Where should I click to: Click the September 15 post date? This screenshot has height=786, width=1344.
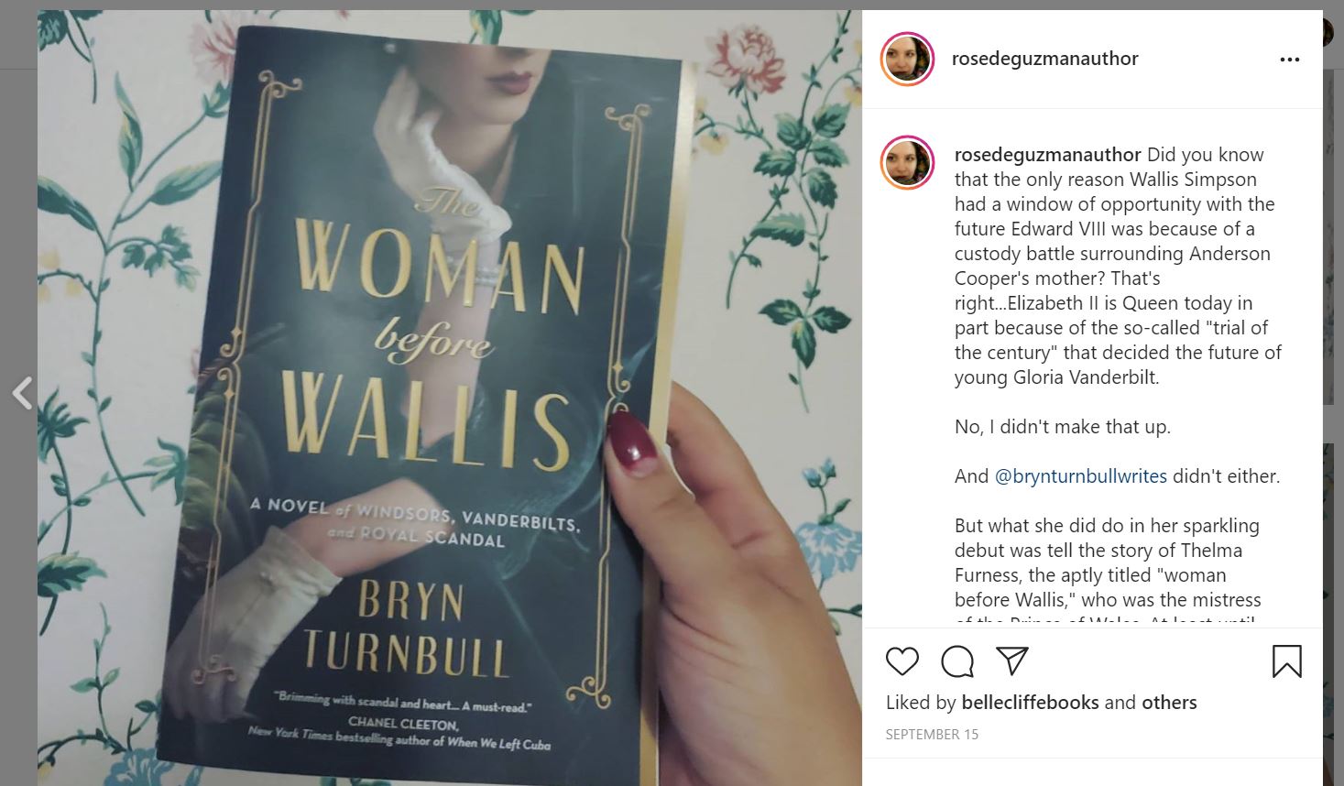coord(932,735)
